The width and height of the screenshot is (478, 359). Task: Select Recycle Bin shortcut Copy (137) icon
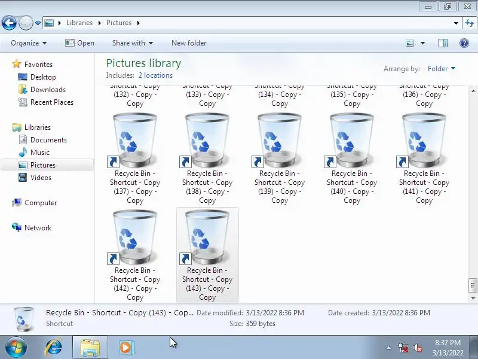point(135,141)
